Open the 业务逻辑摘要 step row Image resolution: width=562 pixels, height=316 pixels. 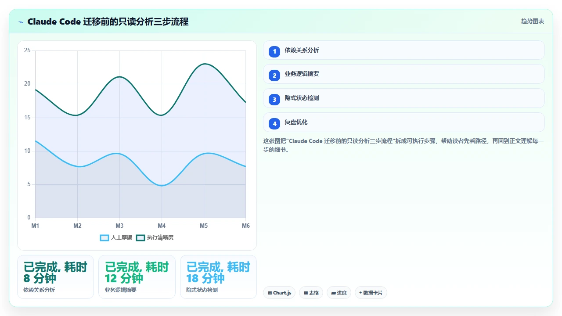pos(404,74)
